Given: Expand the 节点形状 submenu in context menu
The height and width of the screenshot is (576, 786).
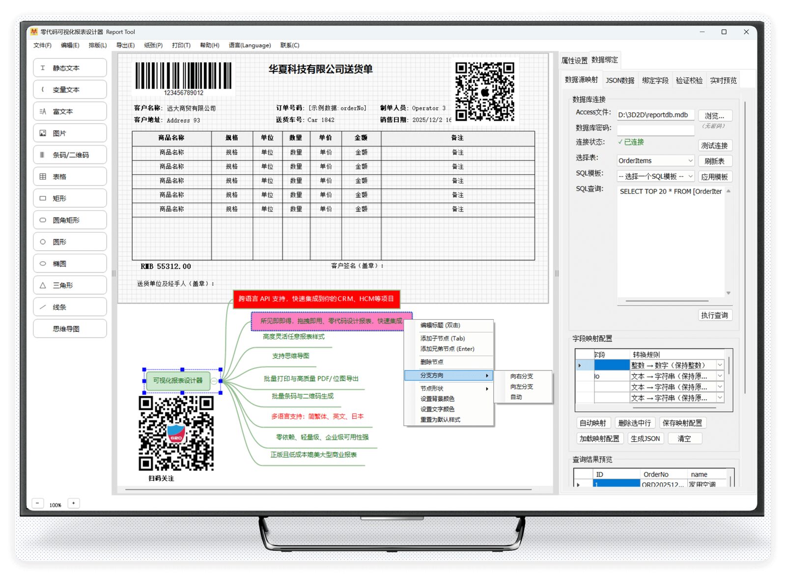Looking at the screenshot, I should coord(448,388).
